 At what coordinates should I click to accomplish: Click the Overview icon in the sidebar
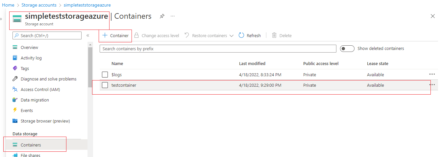[x=15, y=47]
